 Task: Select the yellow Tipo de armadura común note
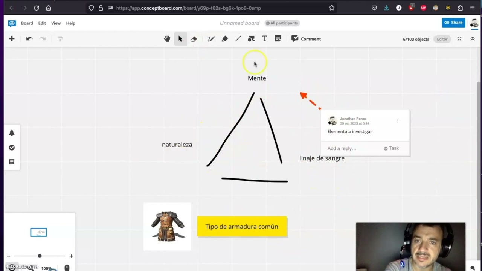click(242, 227)
